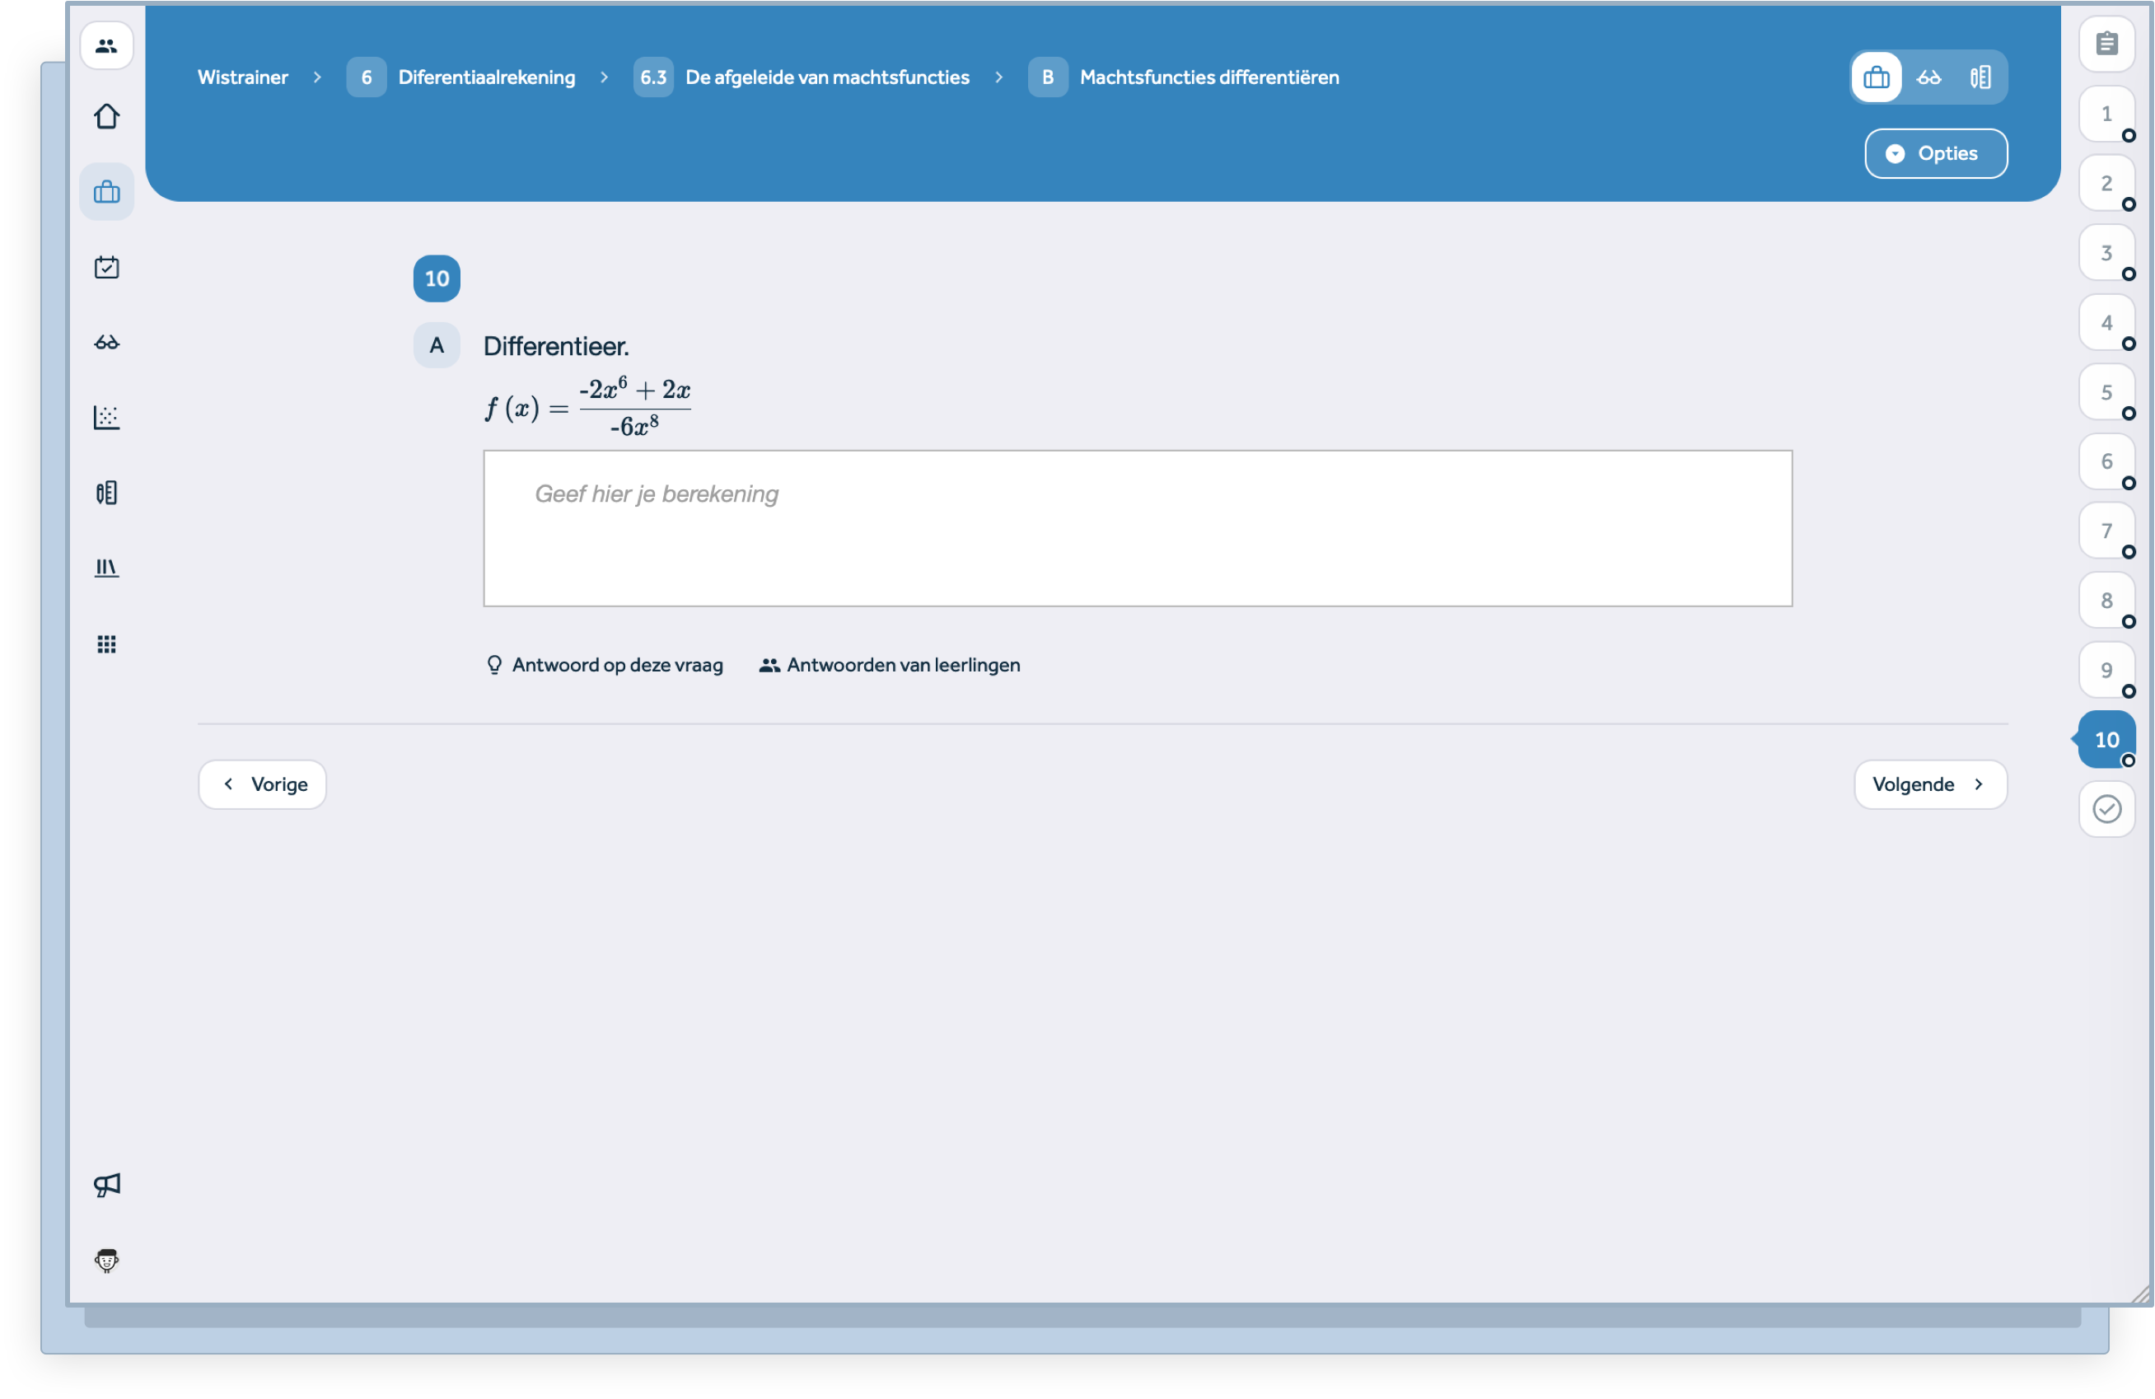Screen dimensions: 2155x1399
Task: Go to question 3 in right list
Action: coord(2106,254)
